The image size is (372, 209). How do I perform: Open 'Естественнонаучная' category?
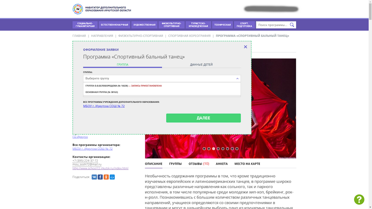click(114, 25)
